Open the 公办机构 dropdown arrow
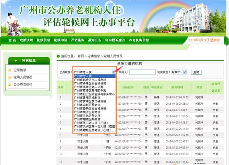 coord(114,72)
